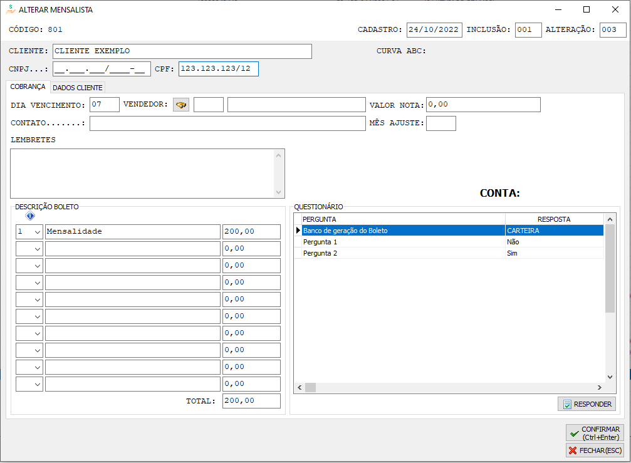This screenshot has width=631, height=463.
Task: Select the 'Pergunta 2' row
Action: point(449,253)
